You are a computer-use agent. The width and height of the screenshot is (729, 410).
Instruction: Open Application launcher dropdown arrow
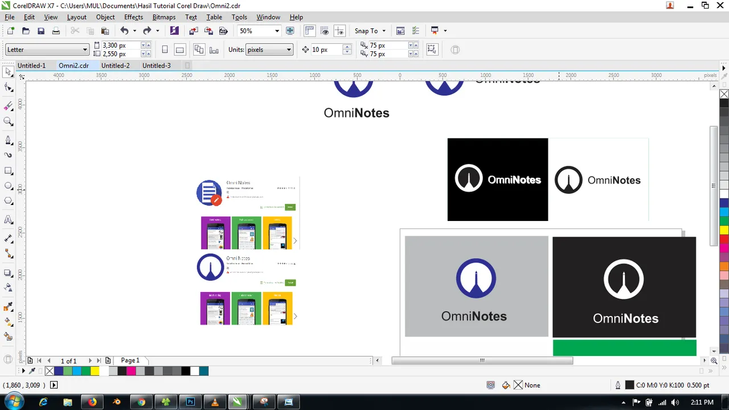445,31
